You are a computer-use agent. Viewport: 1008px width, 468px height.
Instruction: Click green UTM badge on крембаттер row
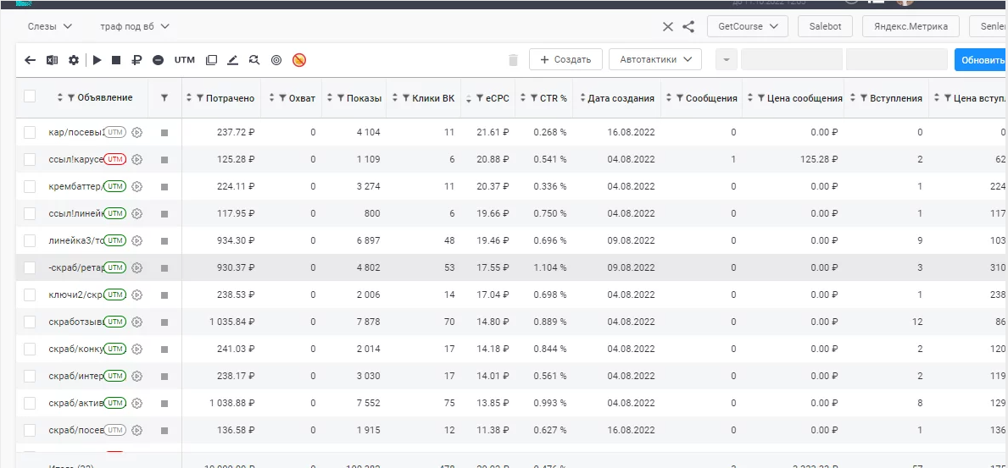coord(114,186)
